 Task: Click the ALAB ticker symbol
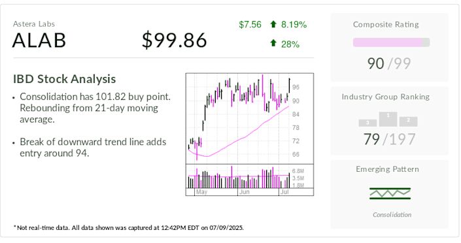(39, 40)
